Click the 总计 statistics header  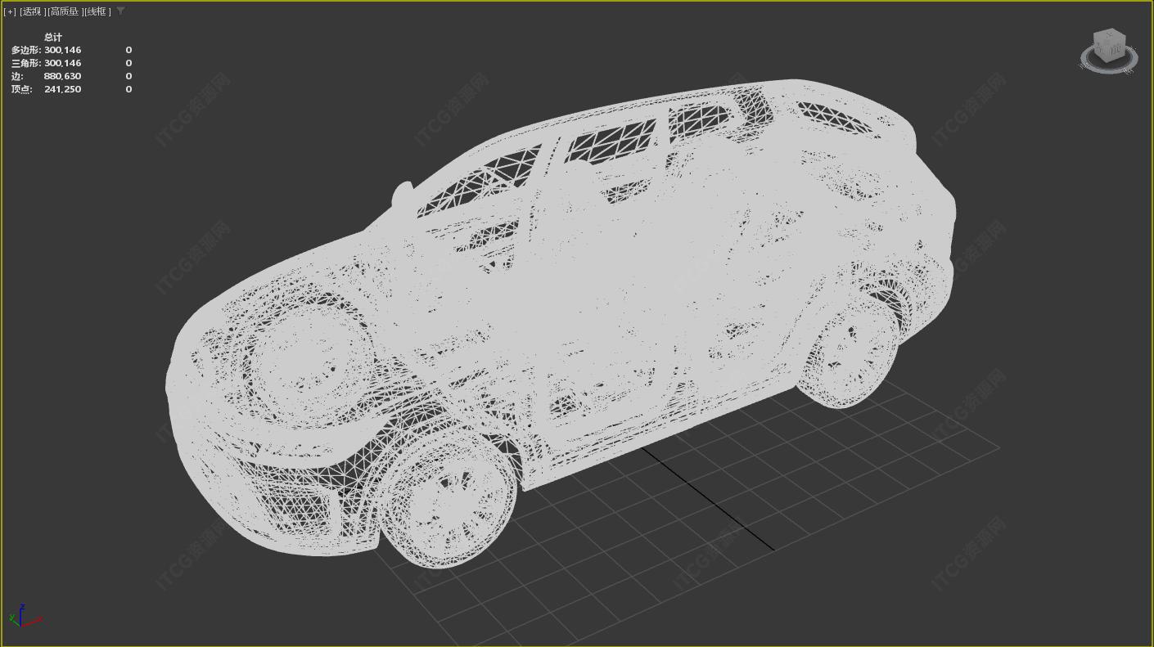53,37
